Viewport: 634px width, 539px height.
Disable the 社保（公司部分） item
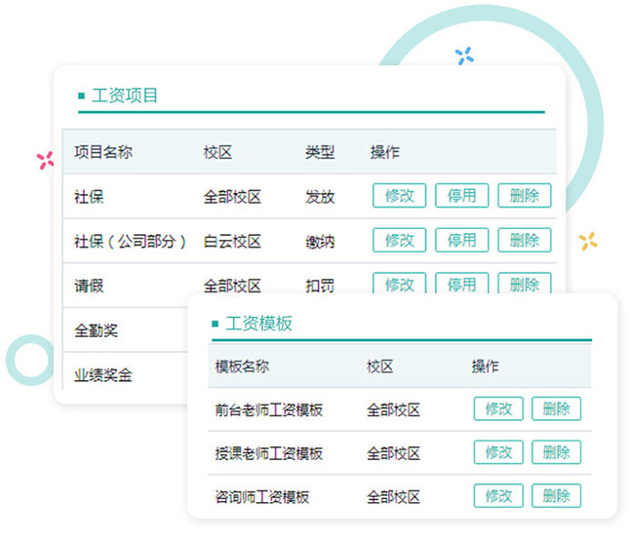[462, 241]
